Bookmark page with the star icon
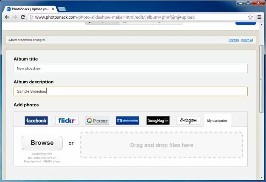 [250, 17]
